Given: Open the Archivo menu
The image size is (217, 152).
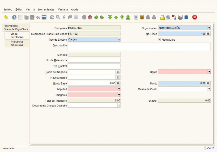Looking at the screenshot, I should (8, 9).
